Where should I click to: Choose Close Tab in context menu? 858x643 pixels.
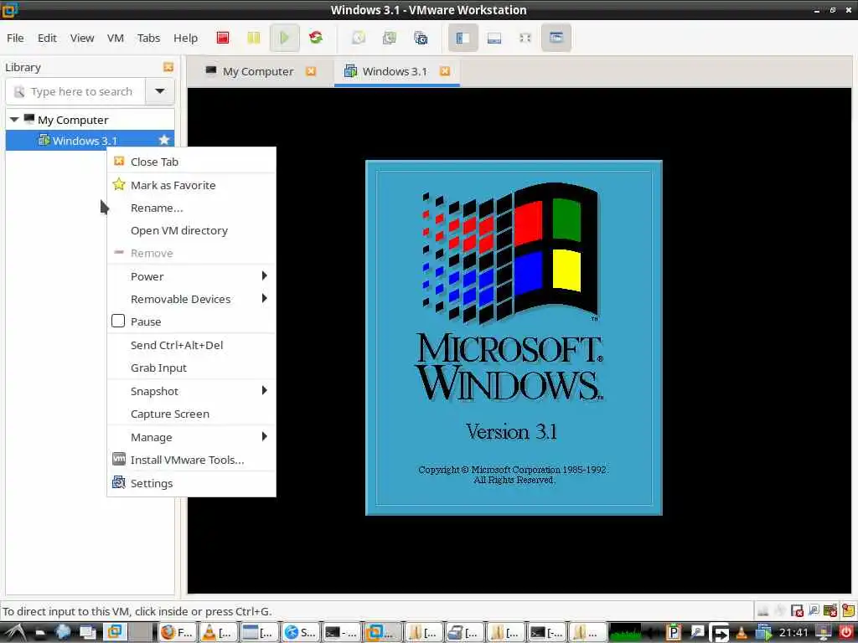point(191,162)
